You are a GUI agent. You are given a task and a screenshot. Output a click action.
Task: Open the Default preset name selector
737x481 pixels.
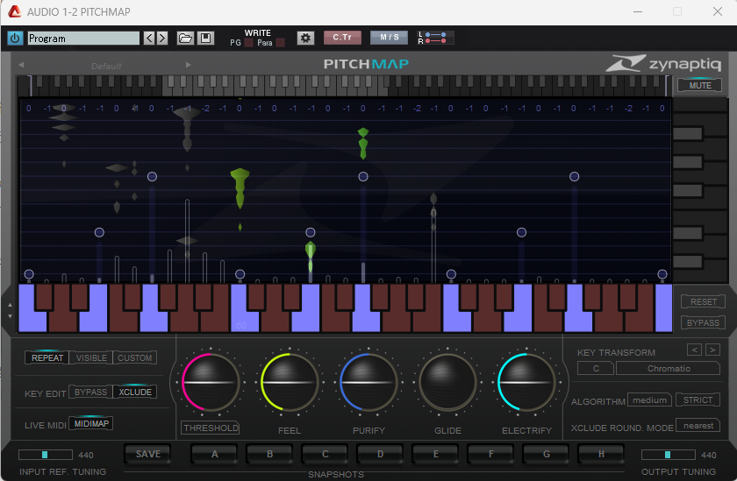pos(106,66)
